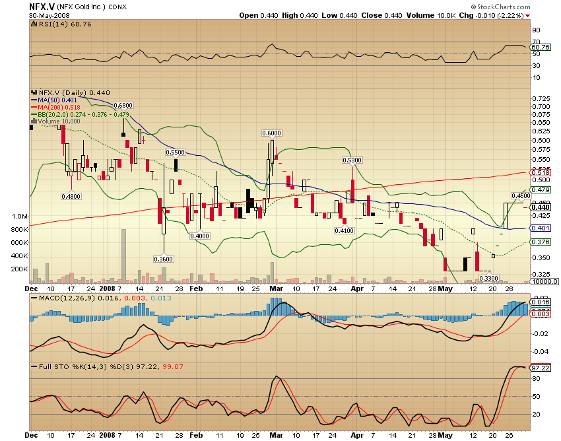This screenshot has height=441, width=561.
Task: Select the NFX.V ticker title
Action: tap(40, 6)
